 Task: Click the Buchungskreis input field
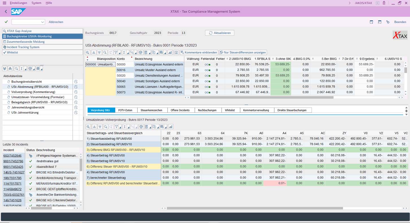pos(113,33)
